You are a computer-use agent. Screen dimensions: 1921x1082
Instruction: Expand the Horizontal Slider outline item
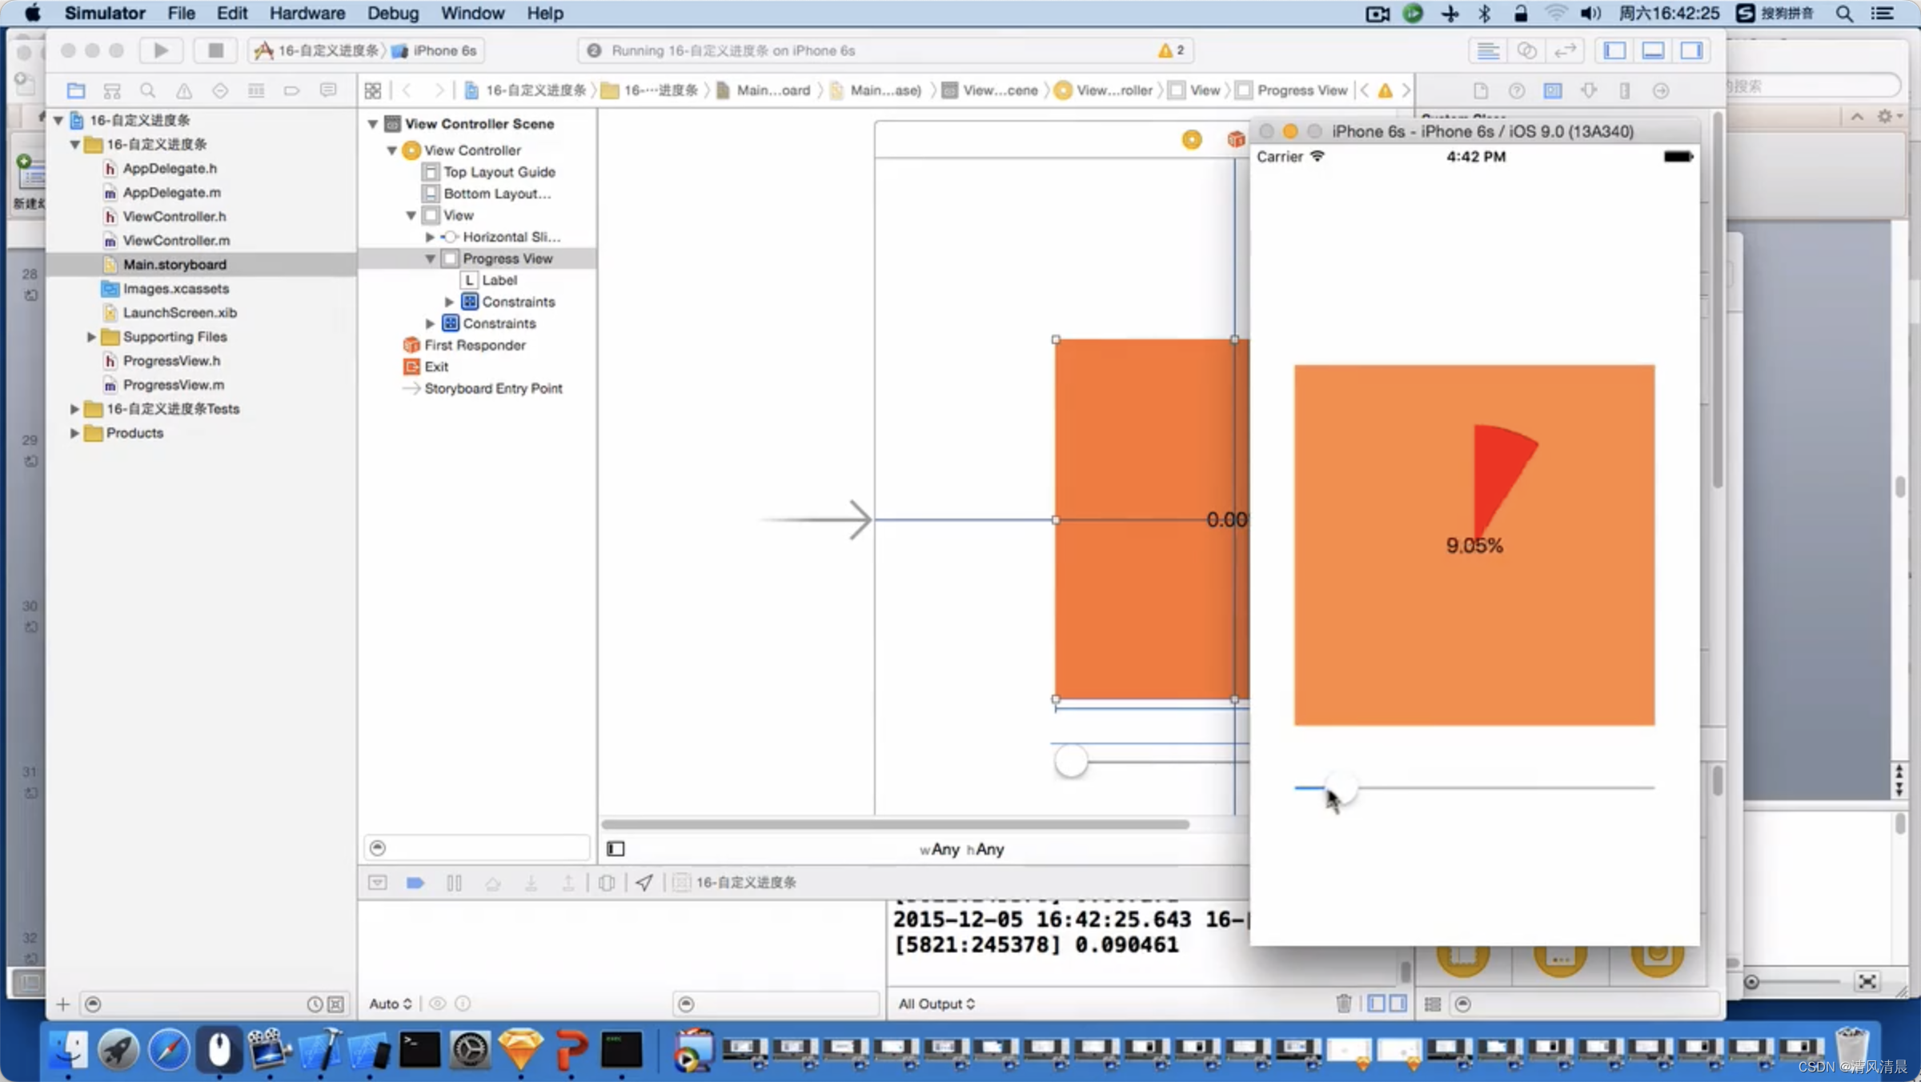(430, 237)
